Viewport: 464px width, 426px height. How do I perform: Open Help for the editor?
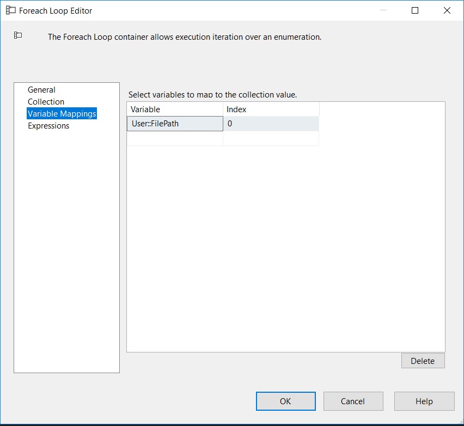click(424, 401)
